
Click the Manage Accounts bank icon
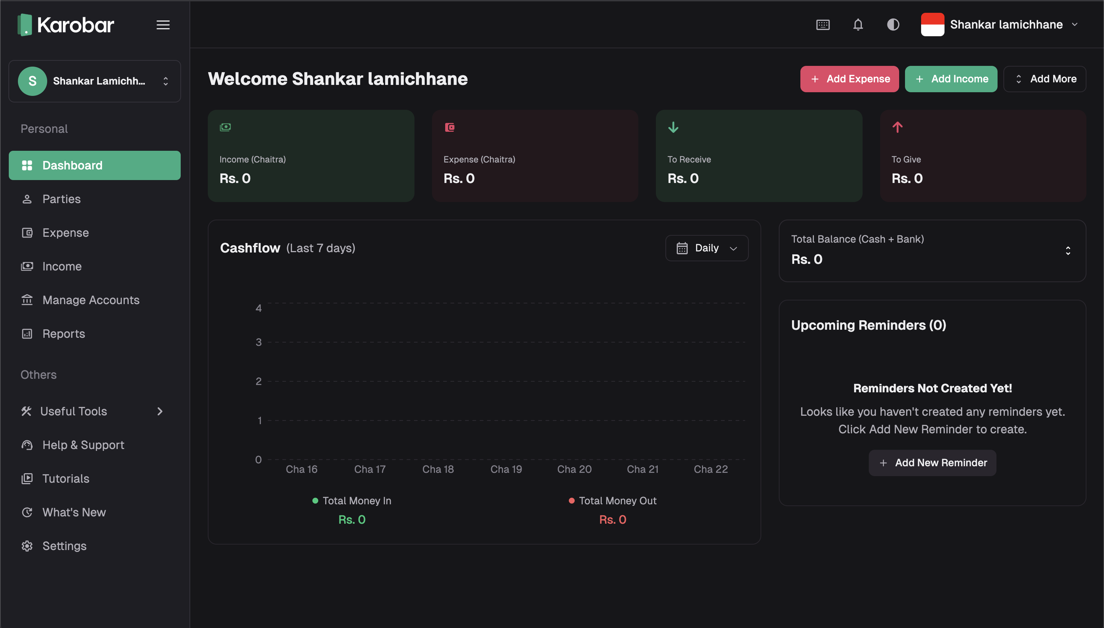tap(27, 299)
